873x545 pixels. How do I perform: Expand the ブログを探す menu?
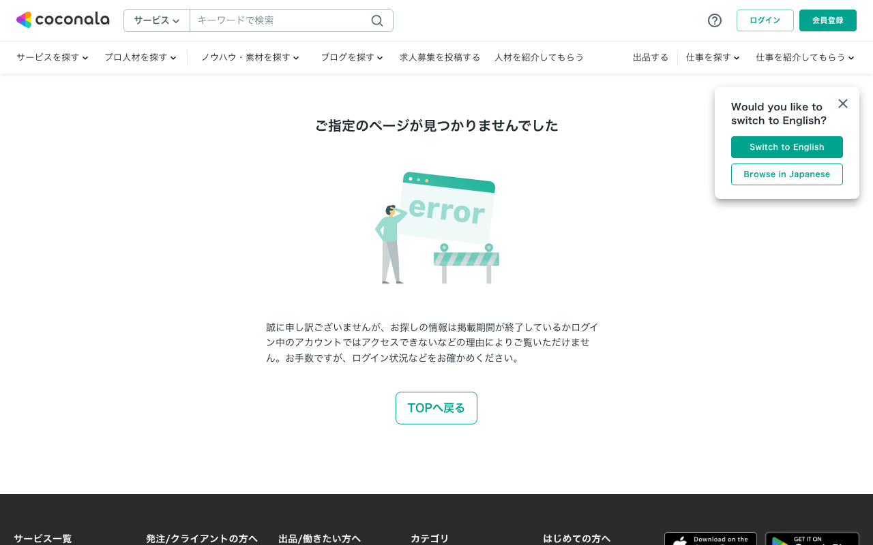point(352,57)
